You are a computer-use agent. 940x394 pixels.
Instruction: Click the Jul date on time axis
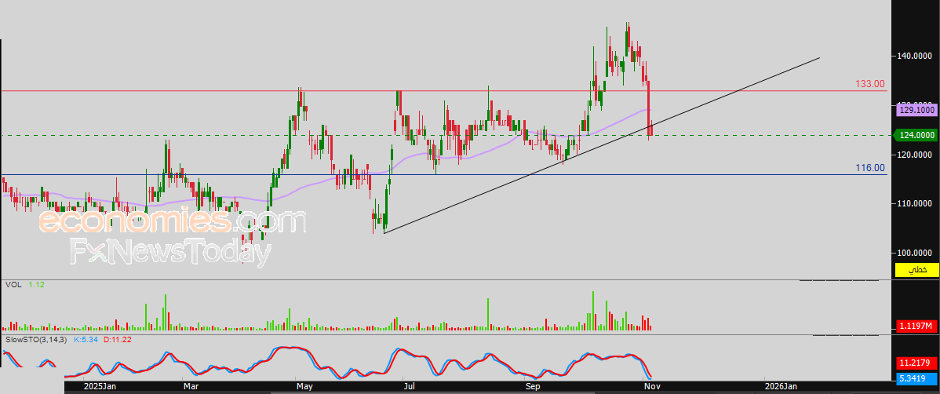(409, 387)
